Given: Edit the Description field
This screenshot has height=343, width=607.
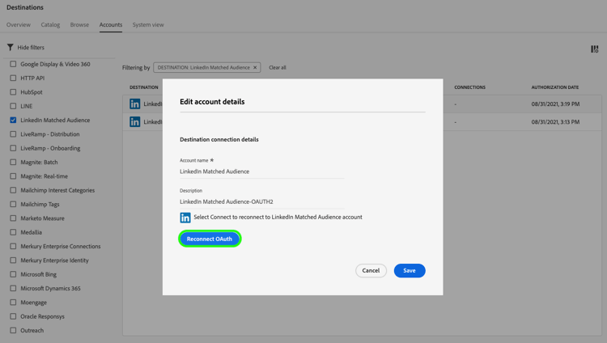Looking at the screenshot, I should [x=262, y=201].
